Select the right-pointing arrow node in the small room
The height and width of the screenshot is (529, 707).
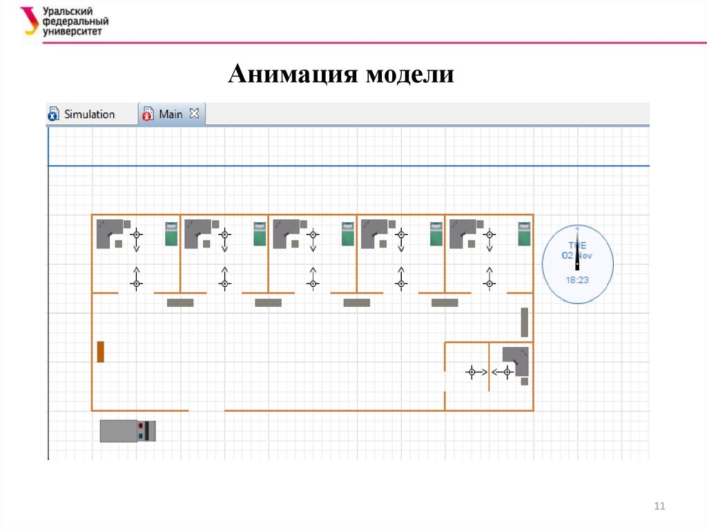pos(474,372)
